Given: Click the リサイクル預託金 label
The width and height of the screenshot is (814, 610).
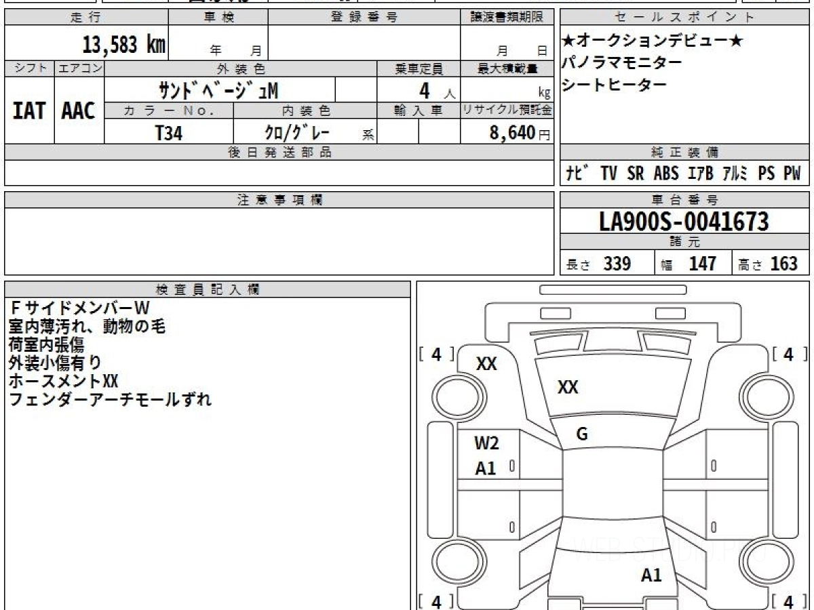Looking at the screenshot, I should click(507, 110).
